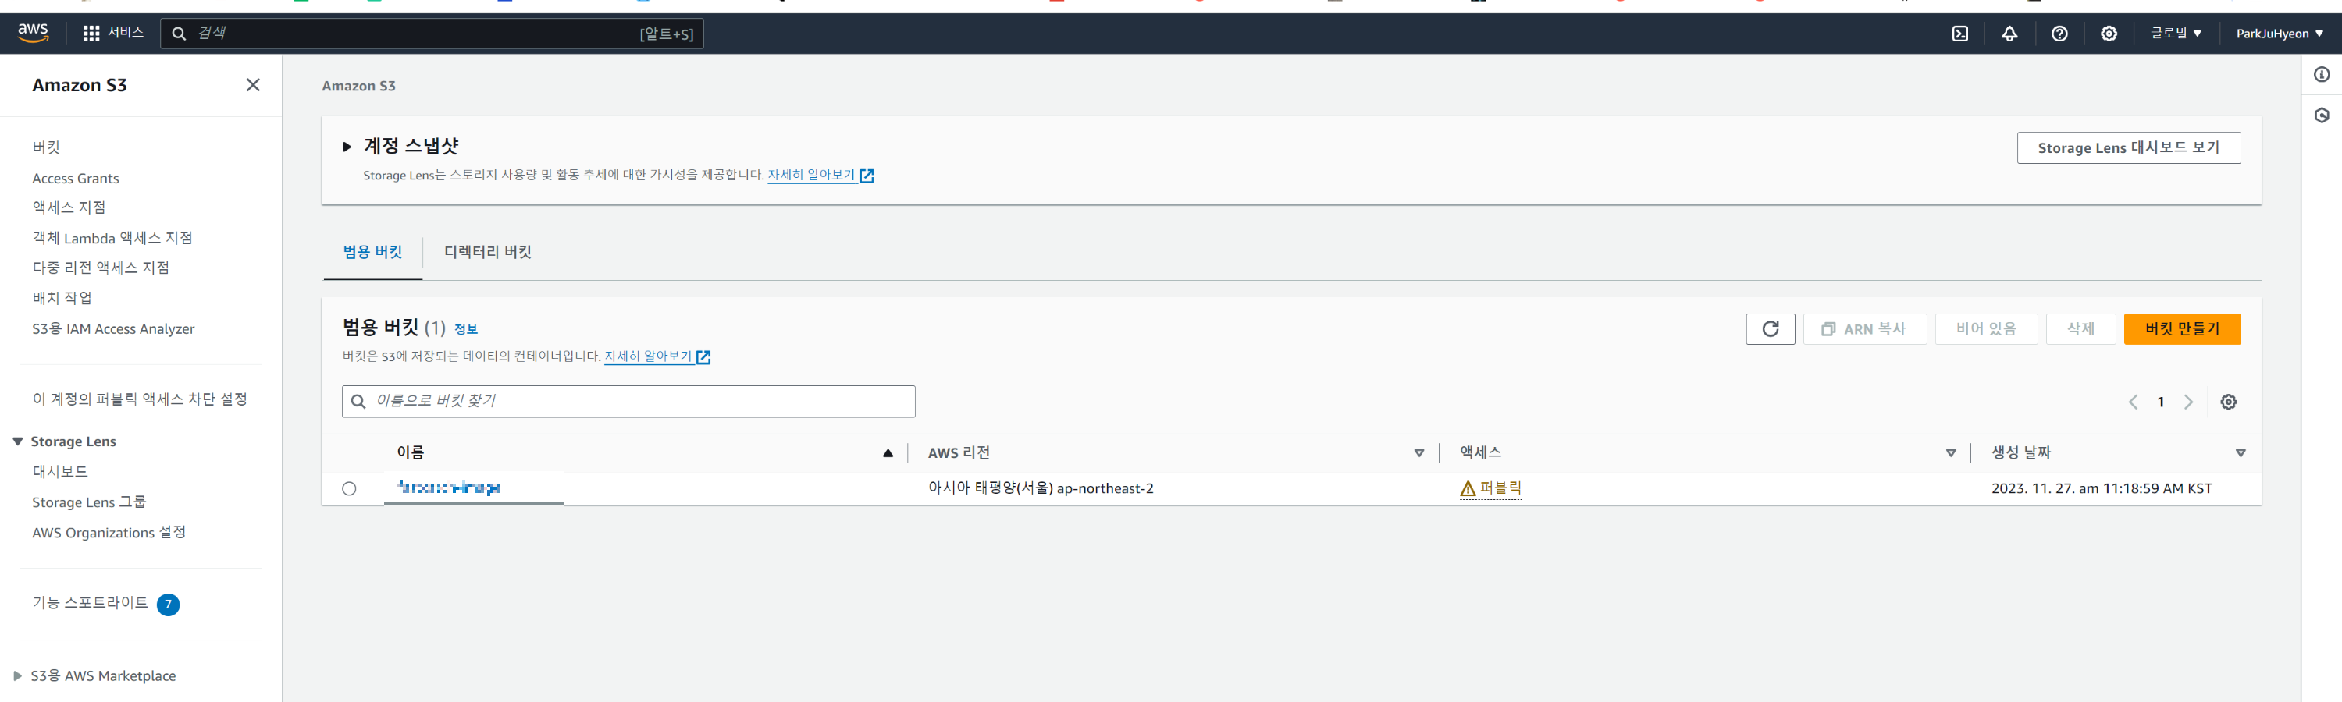The width and height of the screenshot is (2342, 702).
Task: Click the public access warning triangle icon
Action: click(1466, 488)
